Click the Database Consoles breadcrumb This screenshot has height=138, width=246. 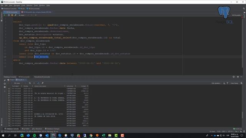tap(9, 8)
